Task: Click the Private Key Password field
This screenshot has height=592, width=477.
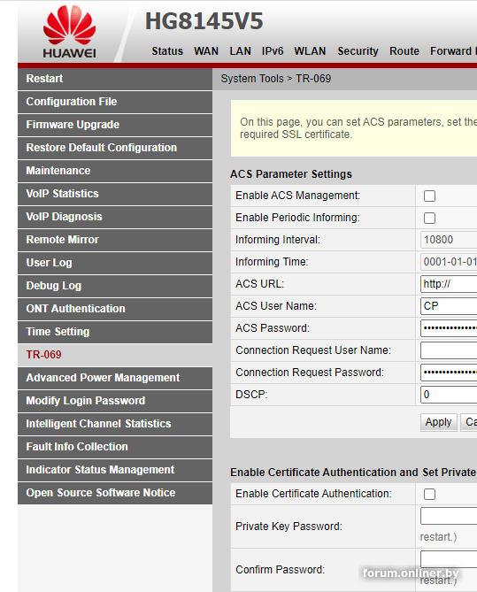Action: 449,516
